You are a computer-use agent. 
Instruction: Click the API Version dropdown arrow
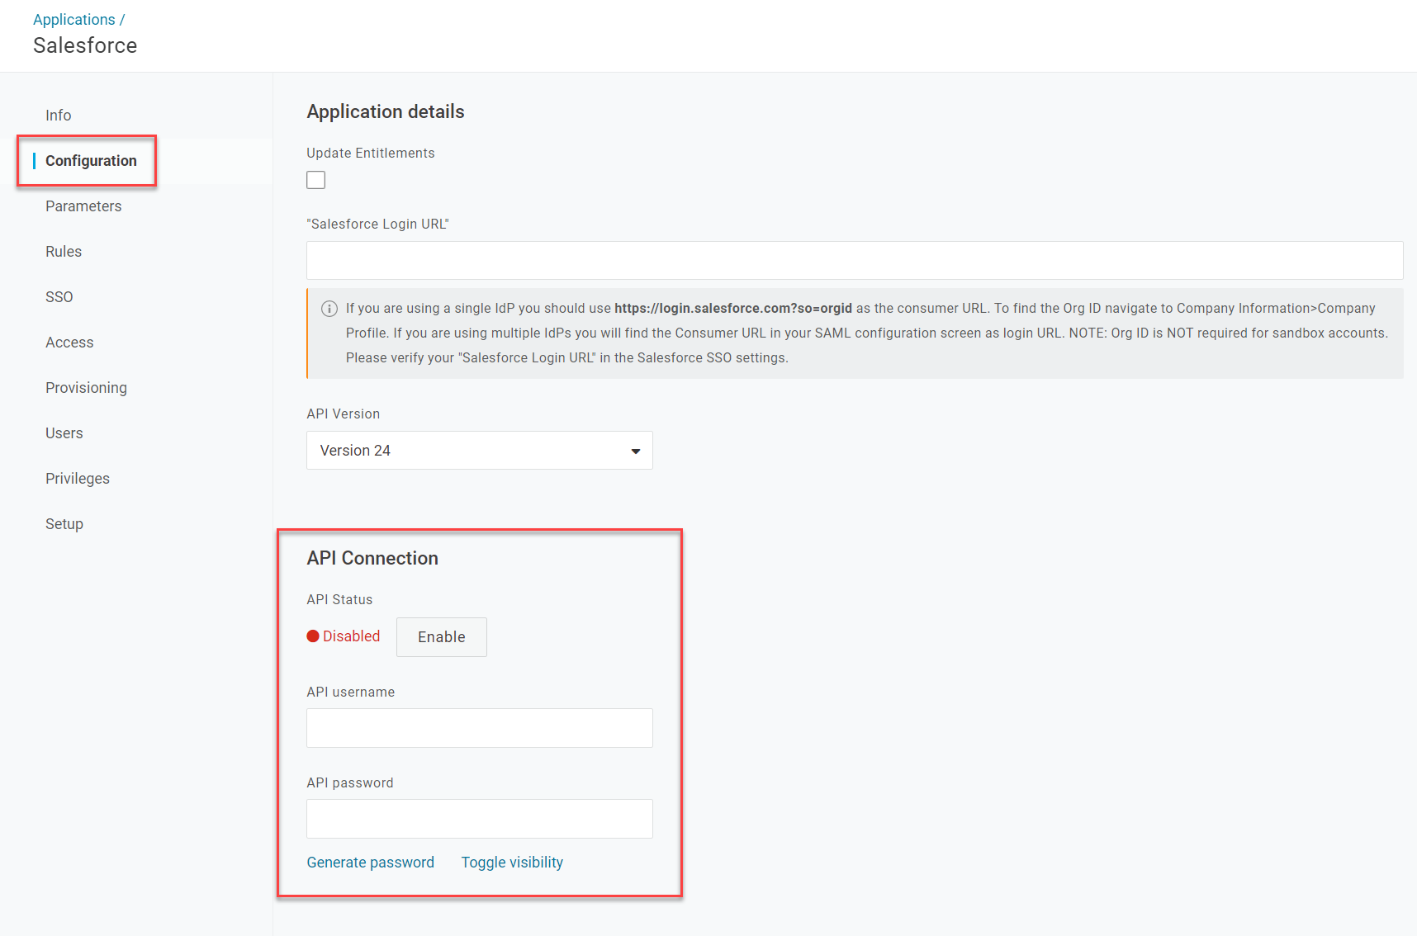pyautogui.click(x=636, y=451)
